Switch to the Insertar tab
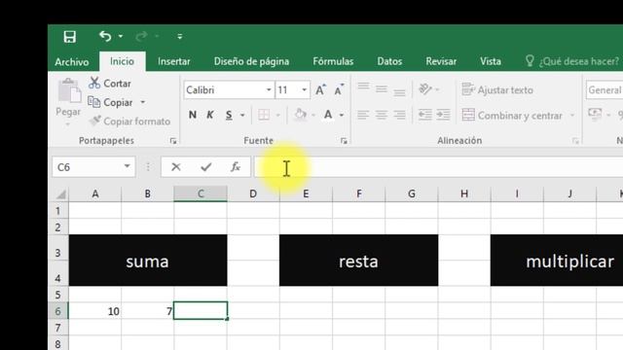 point(173,61)
